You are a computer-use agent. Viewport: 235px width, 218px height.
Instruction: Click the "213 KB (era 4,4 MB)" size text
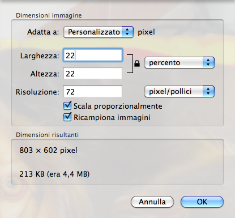(x=54, y=174)
